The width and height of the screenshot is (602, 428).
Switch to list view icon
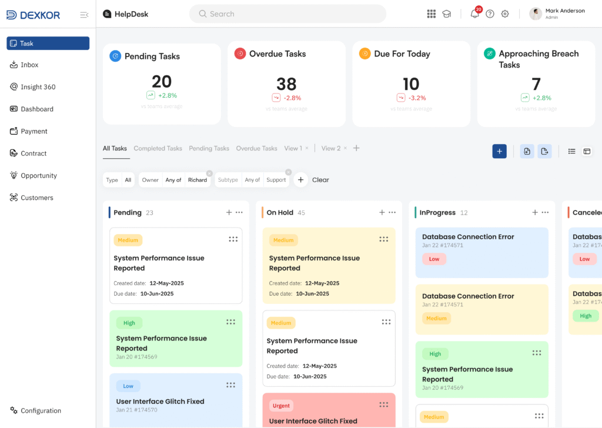(571, 152)
